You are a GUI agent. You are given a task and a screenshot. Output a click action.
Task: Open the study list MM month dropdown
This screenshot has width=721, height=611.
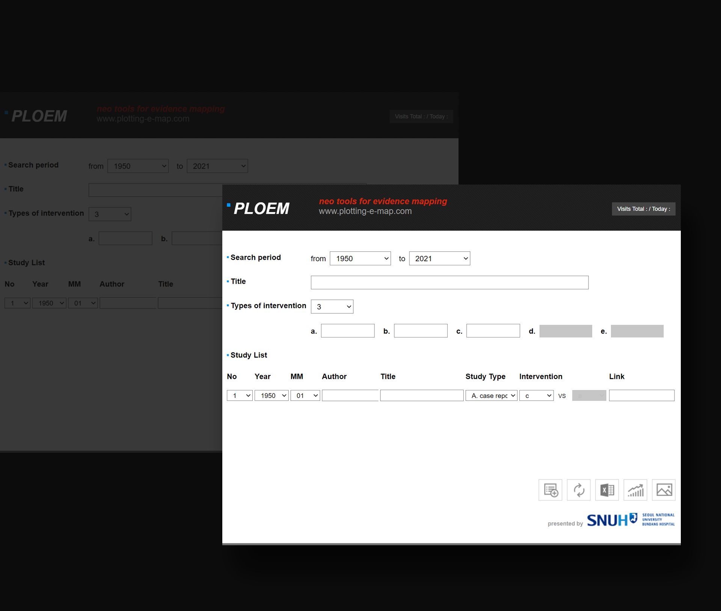click(x=305, y=395)
